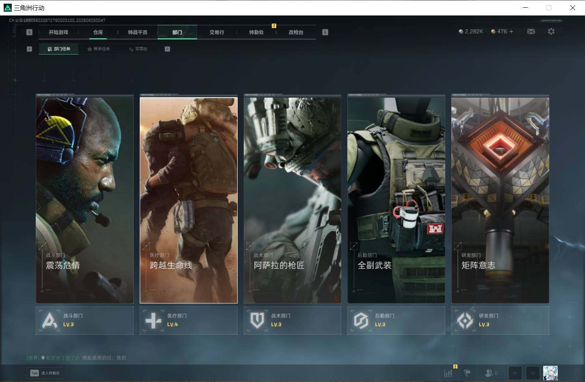Click the 后勤部门 LV.3 button
The image size is (585, 382).
point(396,321)
